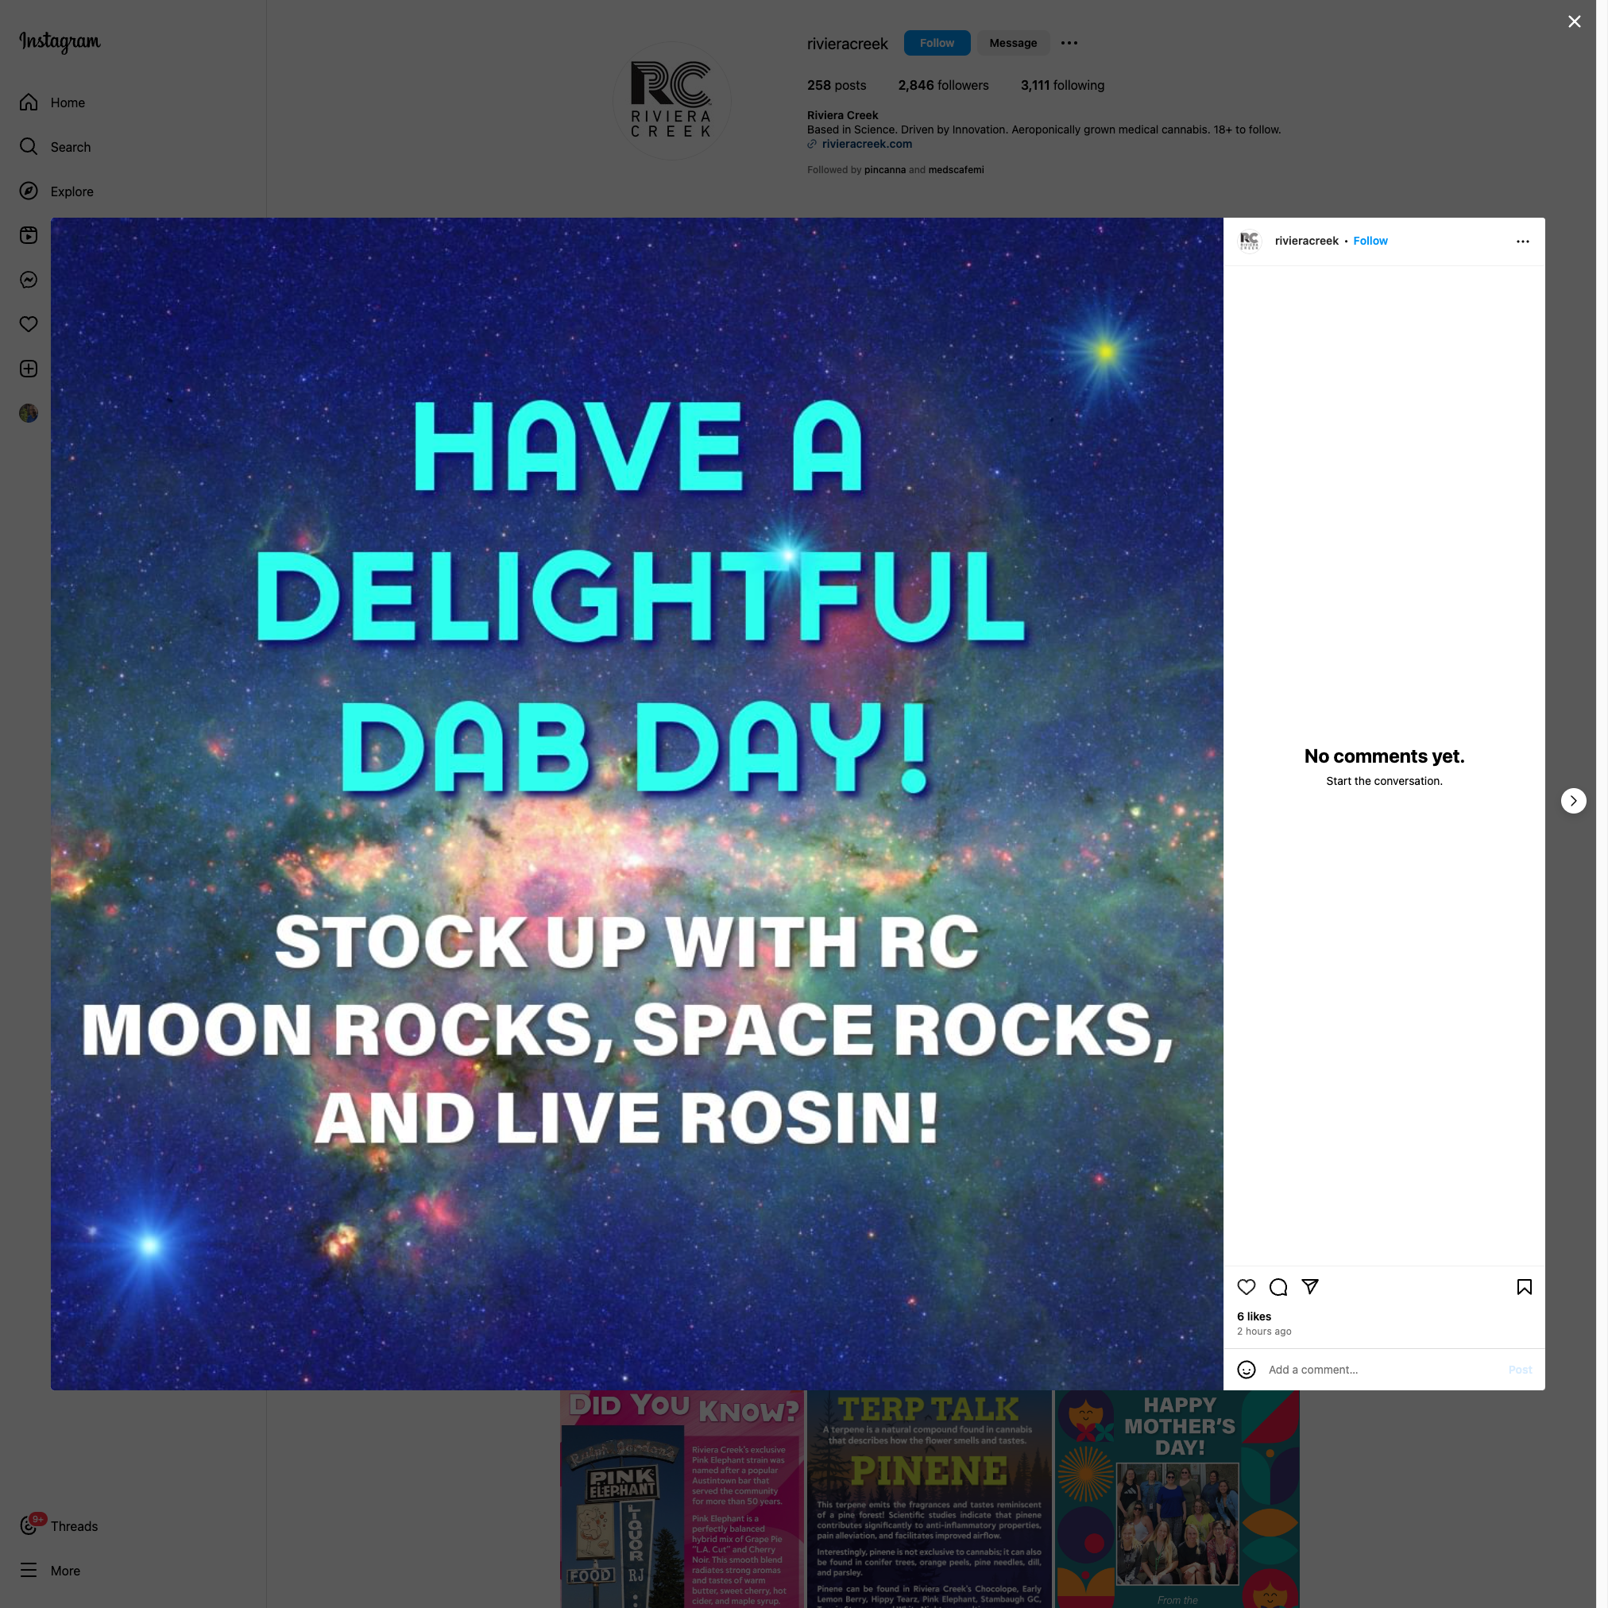
Task: Open emoji picker in comment box
Action: click(x=1246, y=1369)
